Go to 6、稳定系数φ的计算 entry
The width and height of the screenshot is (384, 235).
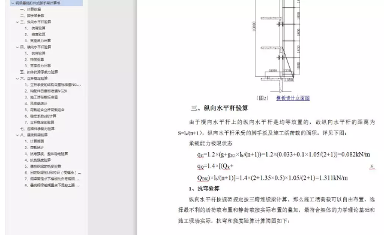click(40, 116)
